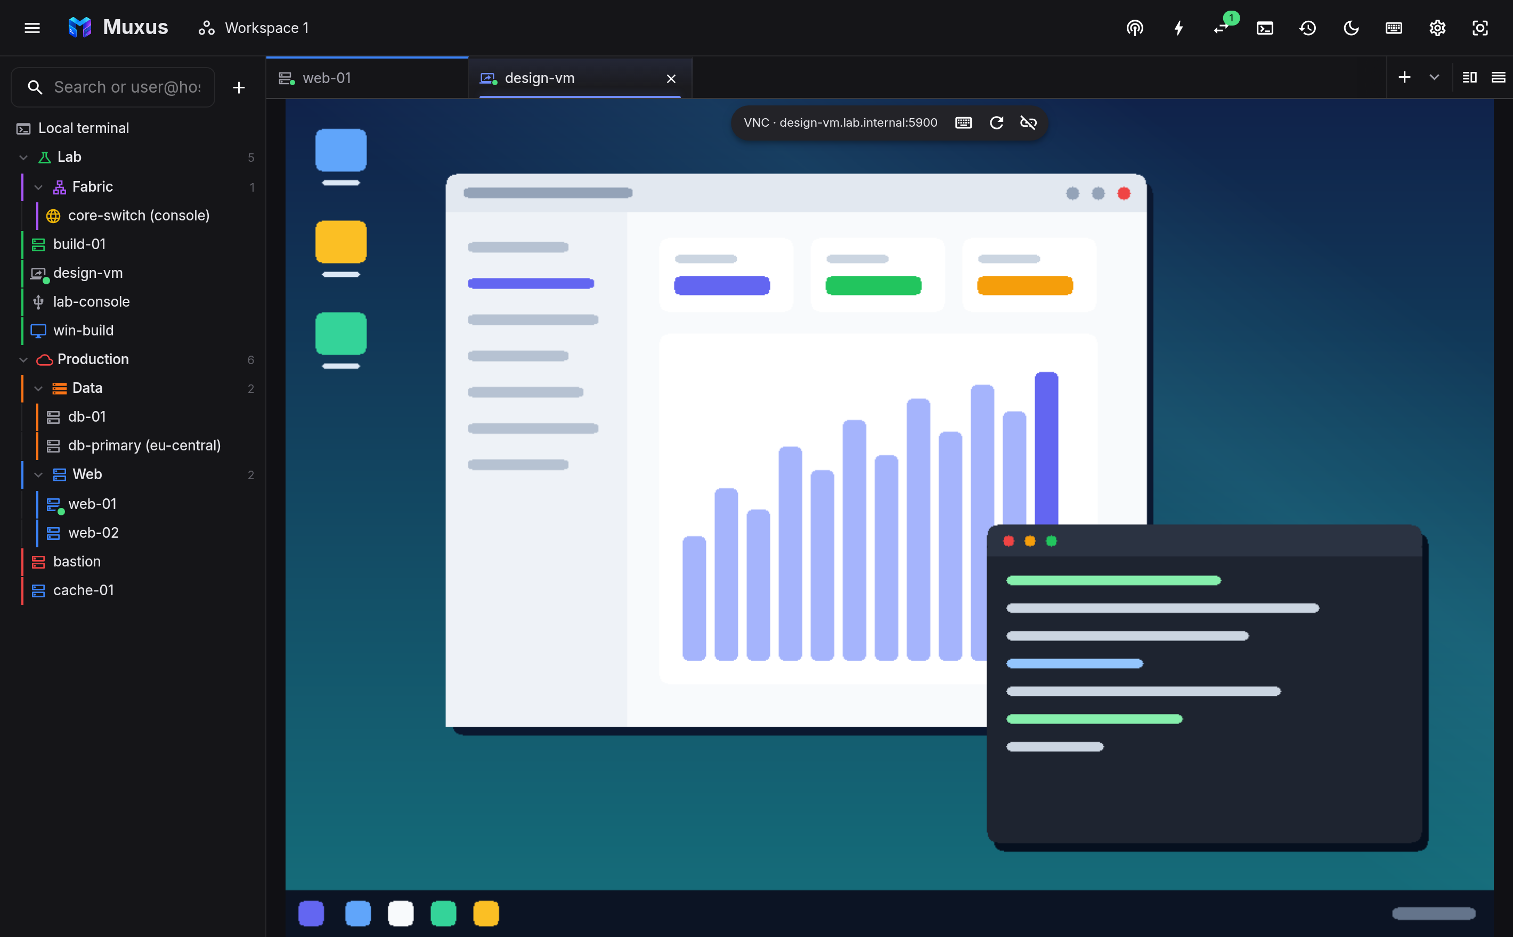Image resolution: width=1513 pixels, height=937 pixels.
Task: Click purple taskbar app in remote desktop
Action: pos(311,914)
